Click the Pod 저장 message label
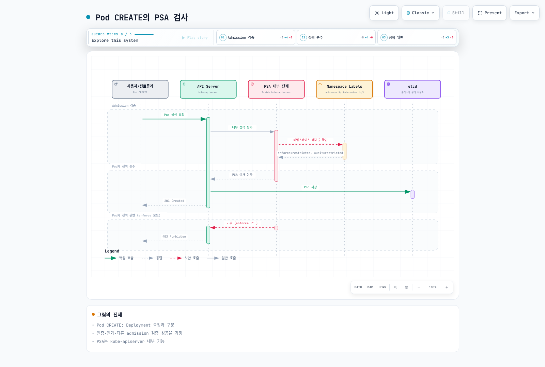 click(310, 187)
